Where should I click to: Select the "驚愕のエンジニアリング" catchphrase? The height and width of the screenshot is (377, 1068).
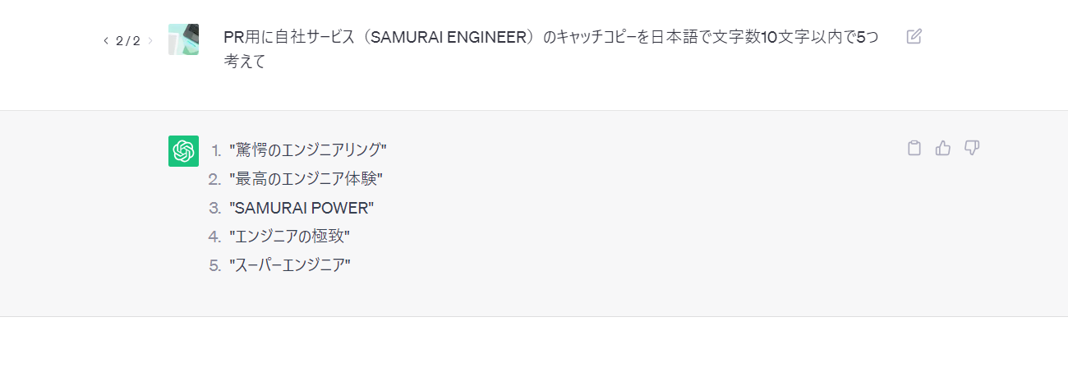pos(308,149)
